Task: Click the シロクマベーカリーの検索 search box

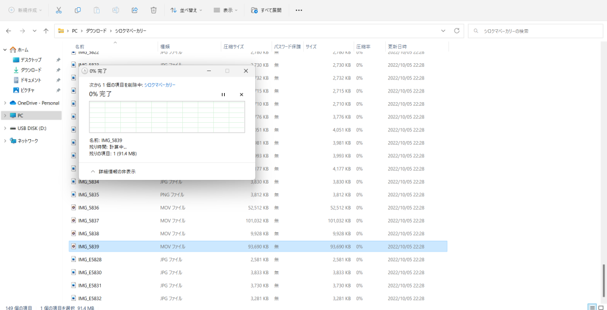Action: (x=535, y=31)
